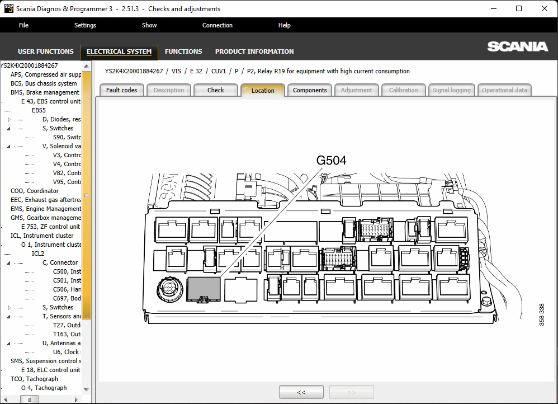This screenshot has width=558, height=404.
Task: Open the Settings menu
Action: click(x=85, y=25)
